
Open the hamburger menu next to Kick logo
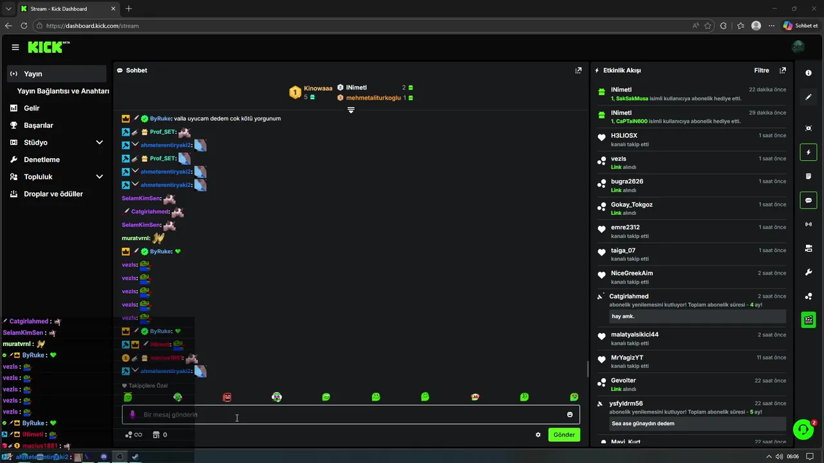(x=15, y=47)
